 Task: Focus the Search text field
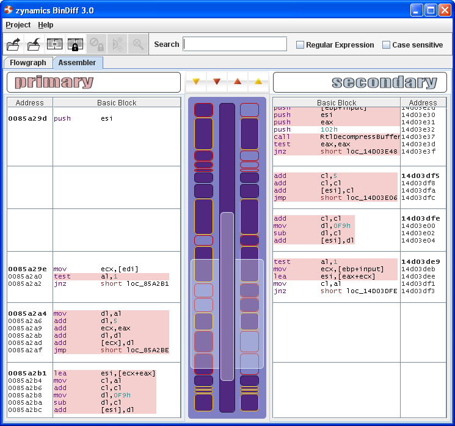[x=235, y=44]
